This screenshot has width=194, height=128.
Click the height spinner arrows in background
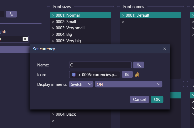[x=25, y=39]
